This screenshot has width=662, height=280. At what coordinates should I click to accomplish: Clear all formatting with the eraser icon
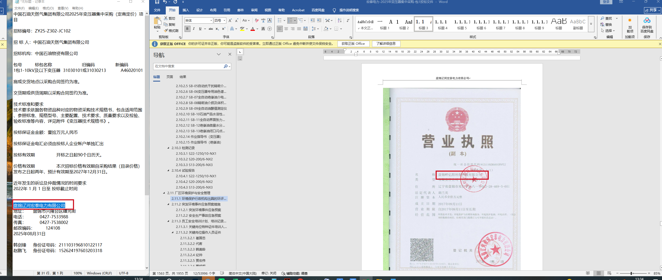(x=257, y=21)
